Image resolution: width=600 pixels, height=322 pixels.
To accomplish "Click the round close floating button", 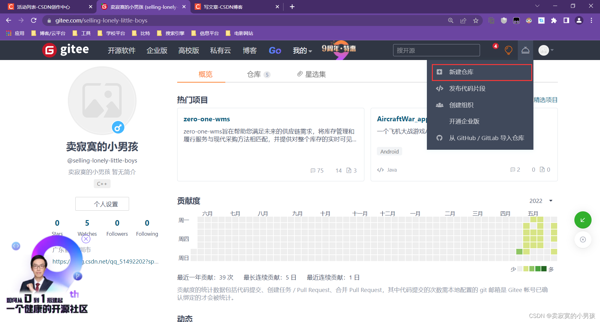I will 583,239.
